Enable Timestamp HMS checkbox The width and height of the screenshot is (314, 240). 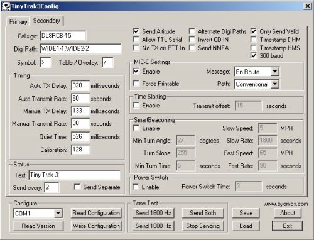click(x=254, y=48)
